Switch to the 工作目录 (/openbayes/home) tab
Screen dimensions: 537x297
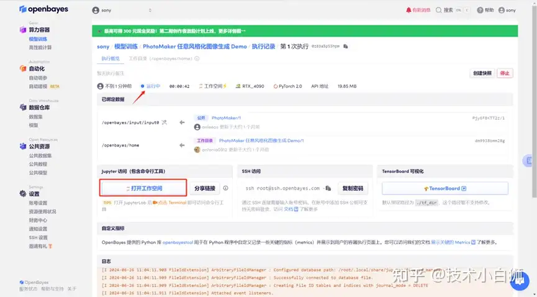click(x=160, y=58)
